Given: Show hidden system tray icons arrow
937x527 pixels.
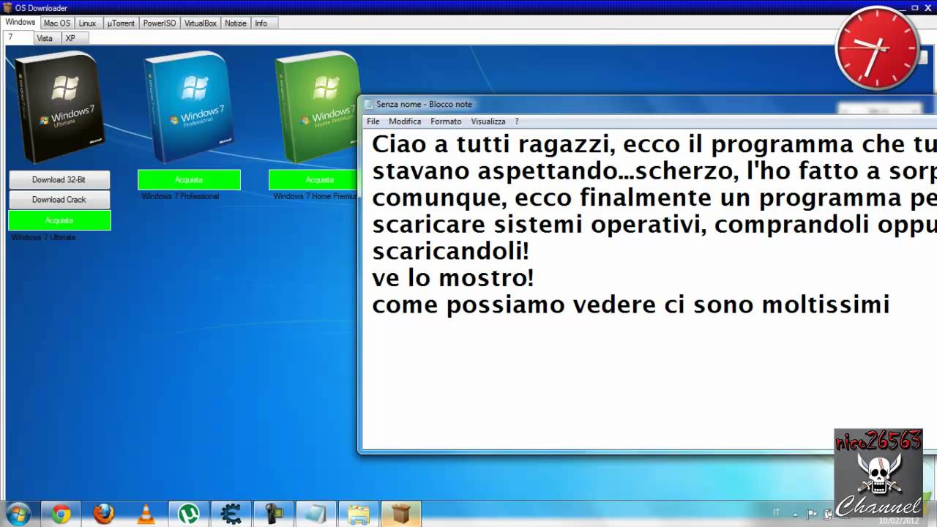Looking at the screenshot, I should [796, 513].
